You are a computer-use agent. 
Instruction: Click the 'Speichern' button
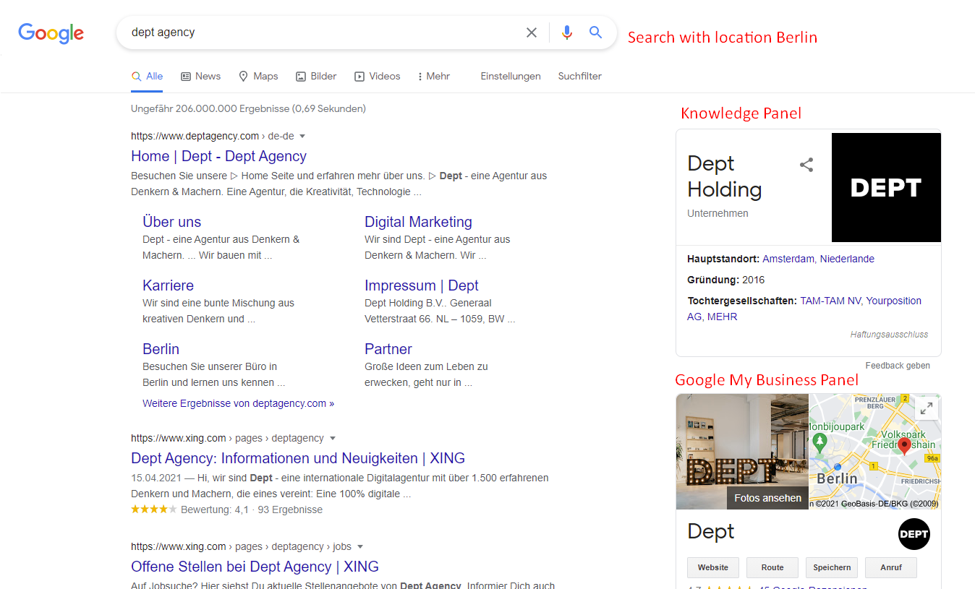click(x=832, y=567)
